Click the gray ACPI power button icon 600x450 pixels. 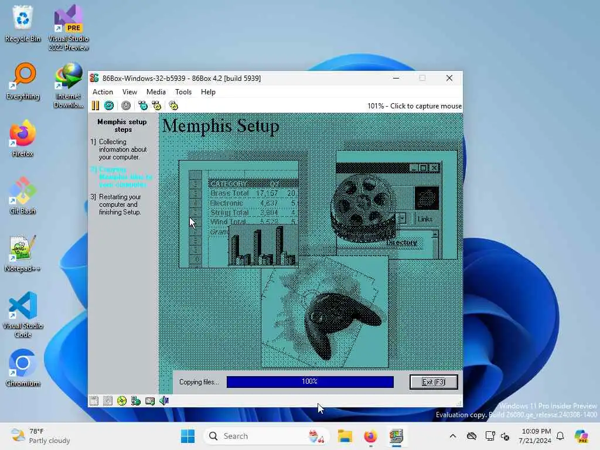(x=126, y=105)
